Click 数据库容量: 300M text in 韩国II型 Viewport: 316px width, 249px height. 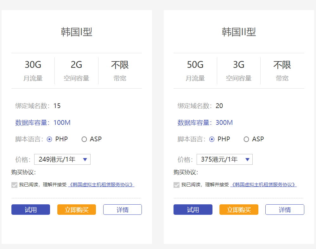pos(205,123)
